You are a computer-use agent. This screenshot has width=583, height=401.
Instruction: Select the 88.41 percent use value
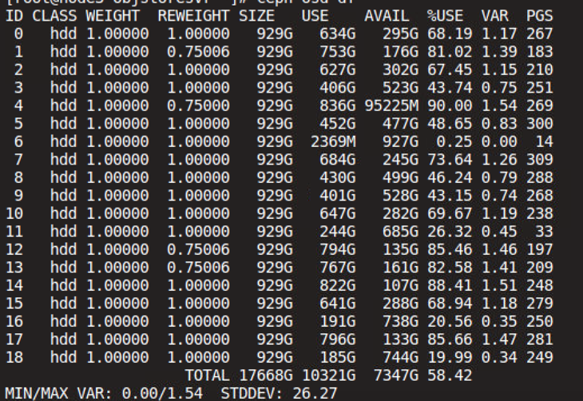coord(450,285)
